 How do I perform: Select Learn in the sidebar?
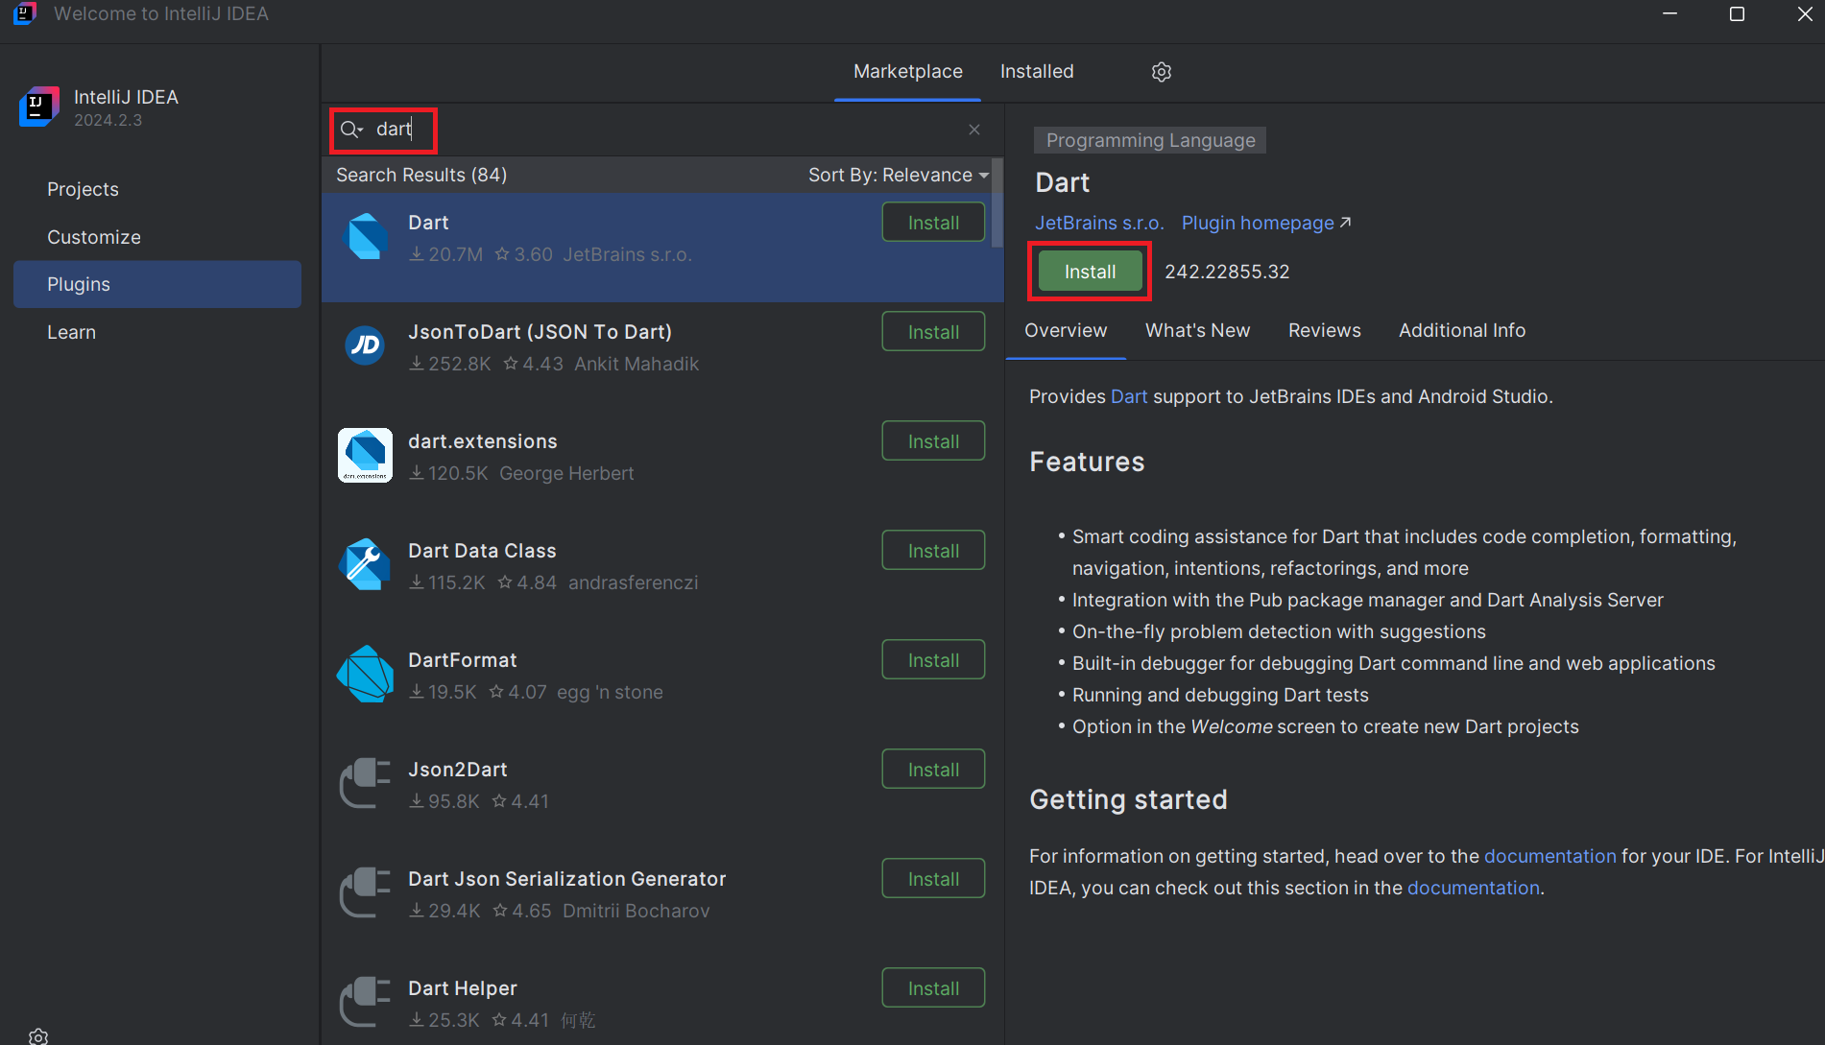tap(157, 332)
